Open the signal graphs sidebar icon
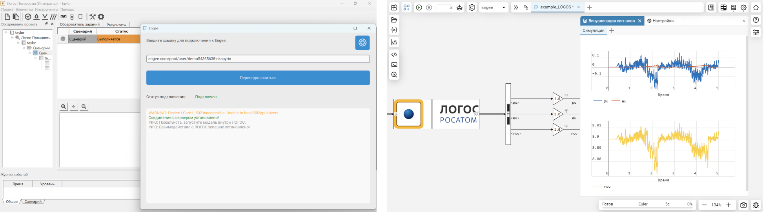The height and width of the screenshot is (212, 763). tap(394, 42)
